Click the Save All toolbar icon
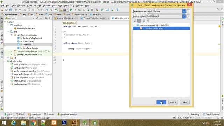This screenshot has height=126, width=224. pos(6,10)
